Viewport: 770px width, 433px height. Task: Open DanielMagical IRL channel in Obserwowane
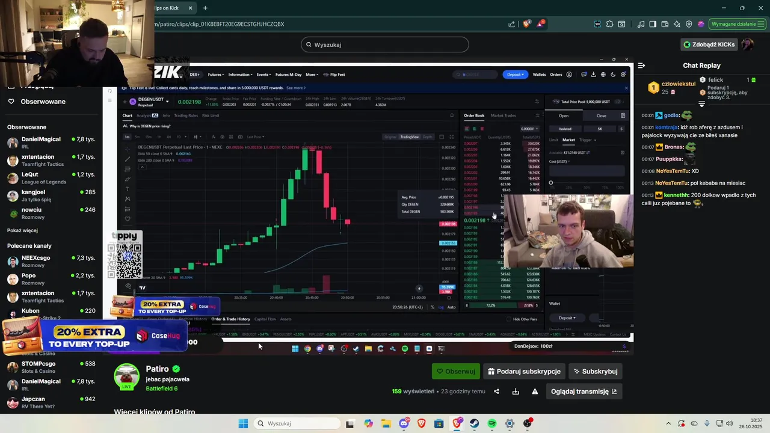pos(51,143)
